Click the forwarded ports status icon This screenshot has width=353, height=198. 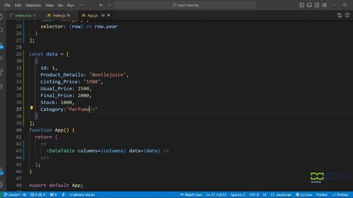54,195
